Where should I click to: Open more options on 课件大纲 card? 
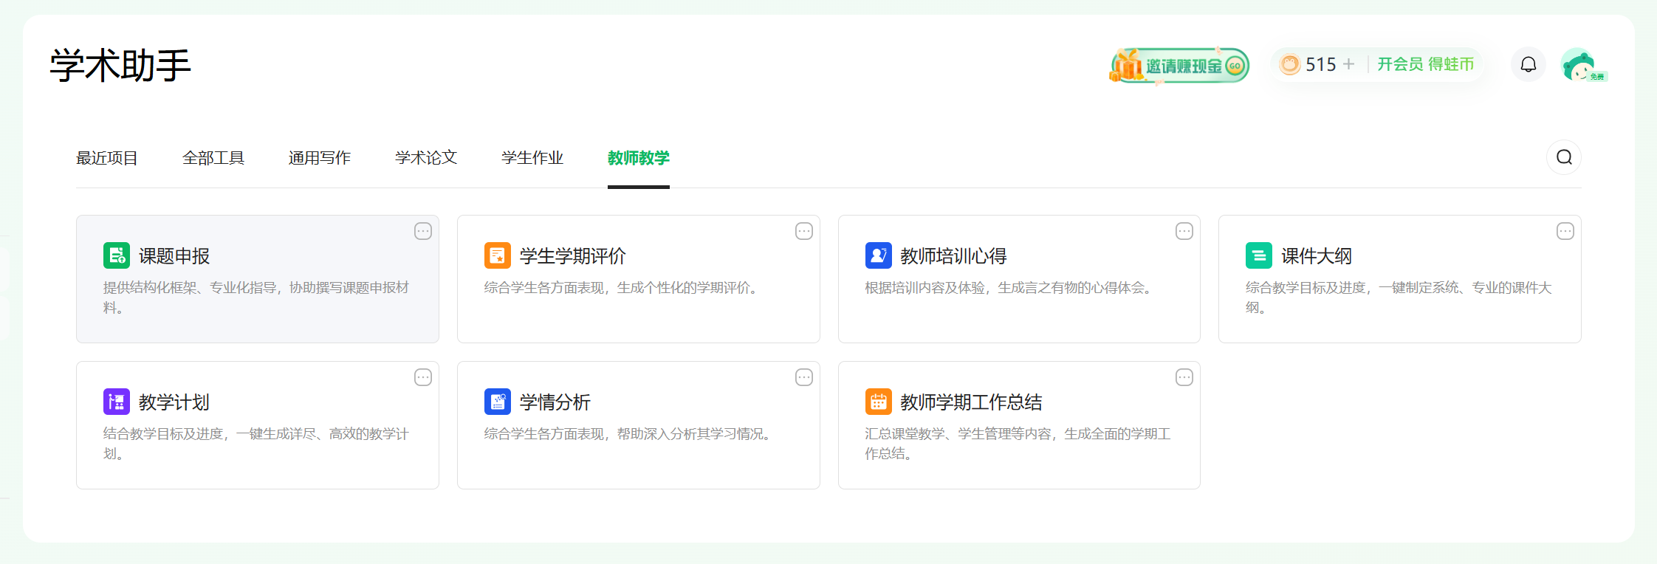point(1565,231)
